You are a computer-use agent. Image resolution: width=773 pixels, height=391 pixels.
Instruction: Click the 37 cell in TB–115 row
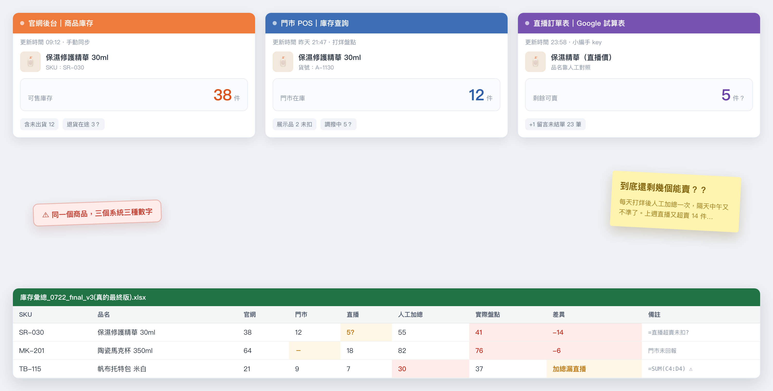[x=508, y=369]
